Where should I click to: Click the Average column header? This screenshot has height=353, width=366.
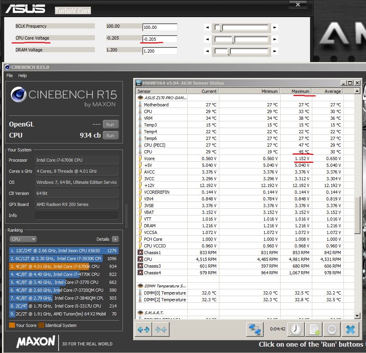pyautogui.click(x=328, y=91)
